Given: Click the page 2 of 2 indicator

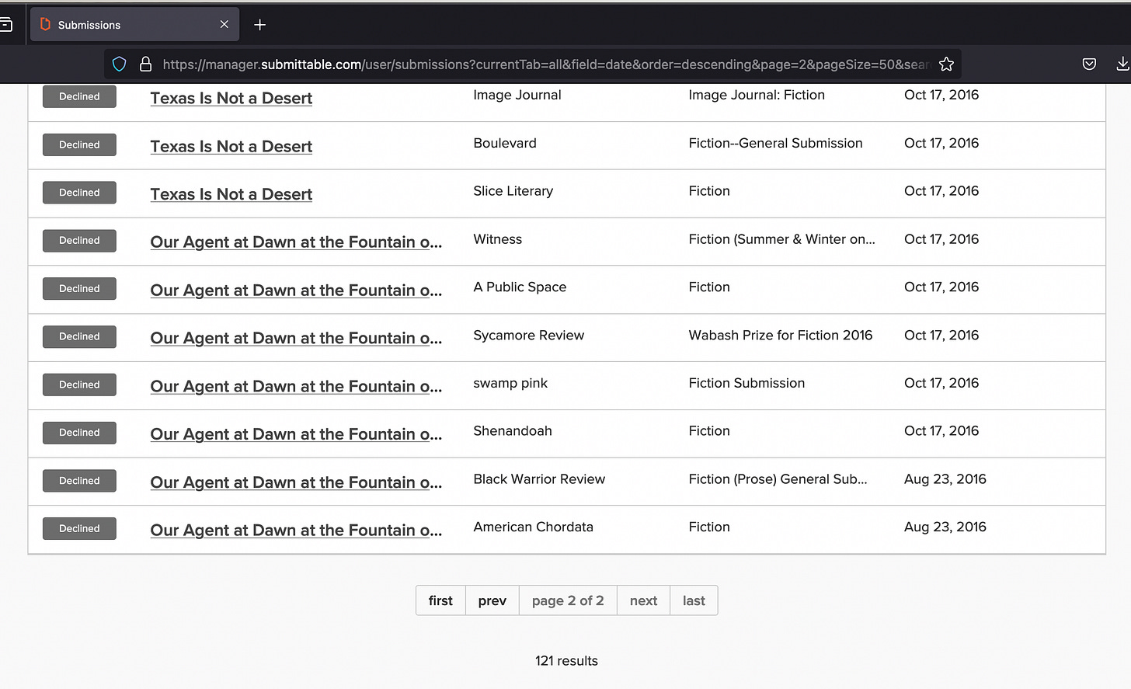Looking at the screenshot, I should point(568,600).
